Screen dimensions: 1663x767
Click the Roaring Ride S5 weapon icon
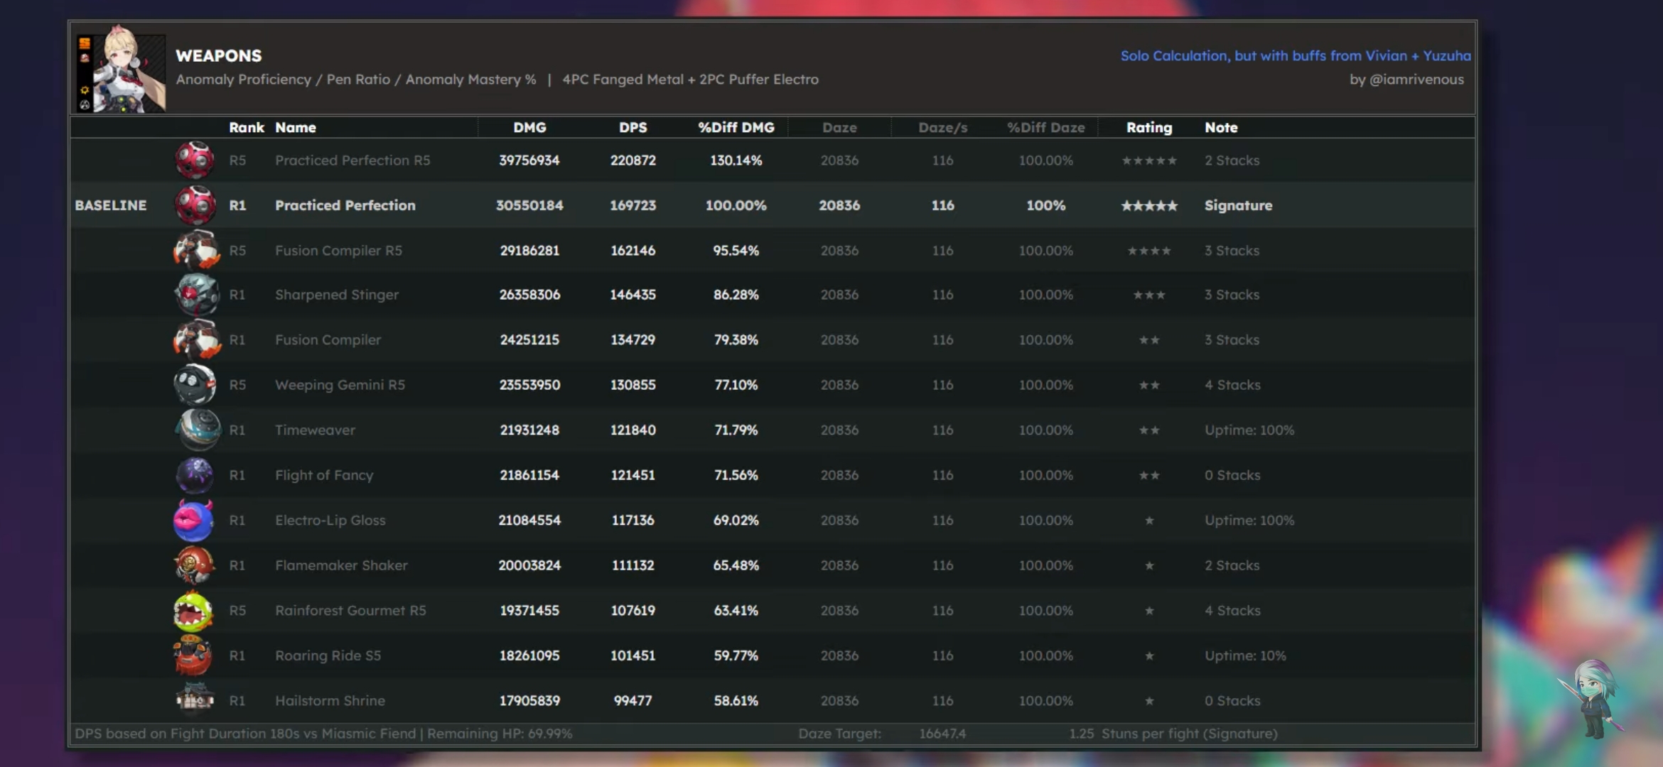tap(193, 656)
